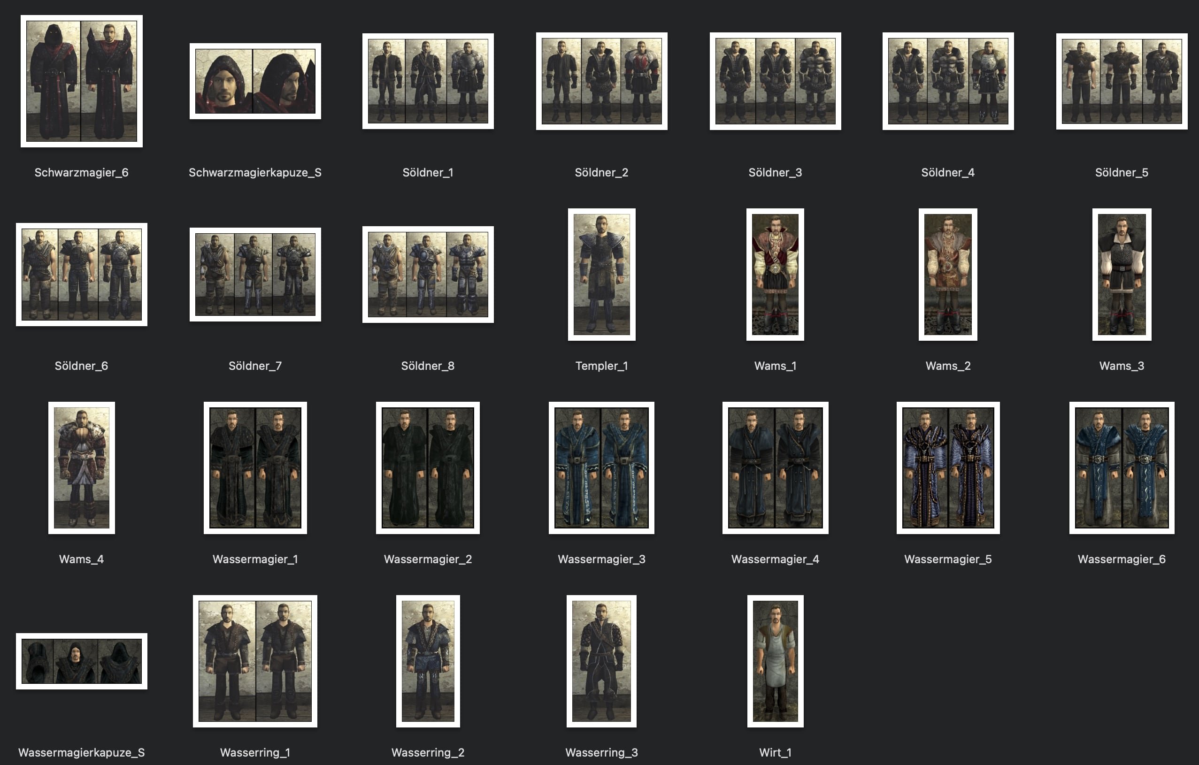
Task: Click the Schwarzmagierkapuze_S hood thumbnail
Action: [255, 81]
